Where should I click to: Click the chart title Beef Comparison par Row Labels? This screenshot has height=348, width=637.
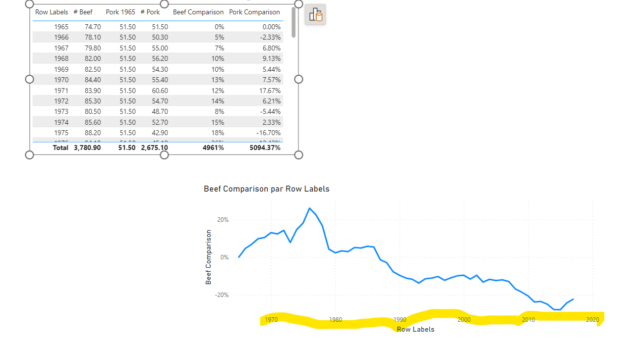pos(266,189)
